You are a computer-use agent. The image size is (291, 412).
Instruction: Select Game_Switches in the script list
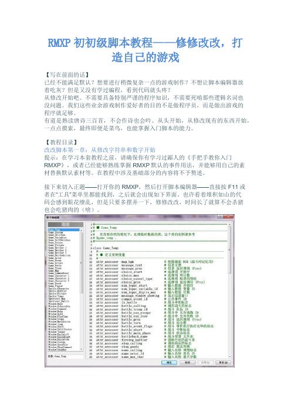pos(64,235)
